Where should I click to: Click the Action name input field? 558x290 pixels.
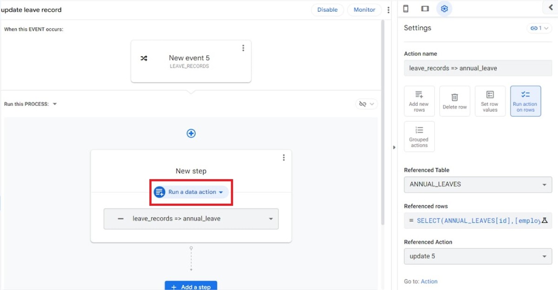(478, 68)
